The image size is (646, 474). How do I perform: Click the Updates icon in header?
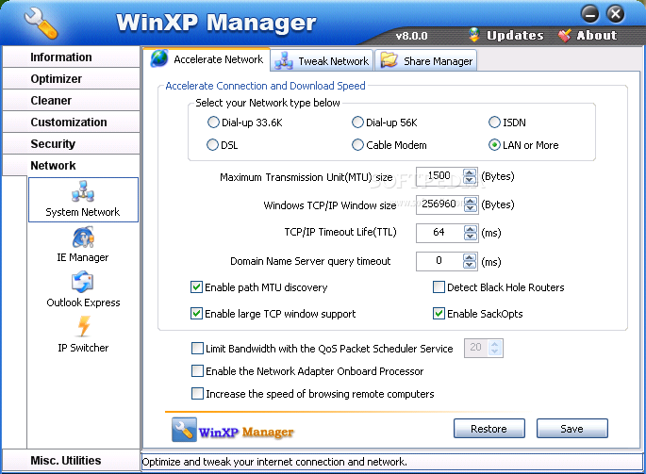coord(474,35)
